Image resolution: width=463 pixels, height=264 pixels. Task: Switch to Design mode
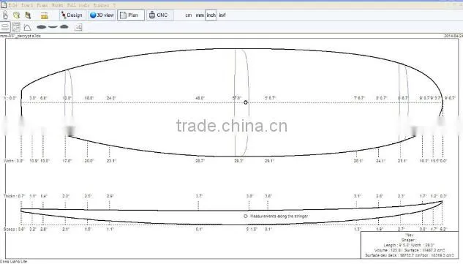click(72, 15)
